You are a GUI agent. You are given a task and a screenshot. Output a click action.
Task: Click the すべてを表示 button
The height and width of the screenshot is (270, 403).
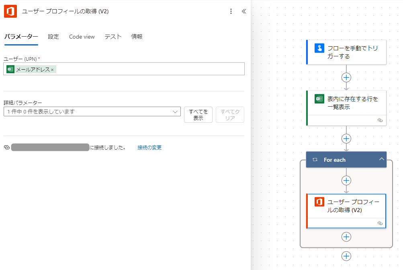click(x=198, y=115)
